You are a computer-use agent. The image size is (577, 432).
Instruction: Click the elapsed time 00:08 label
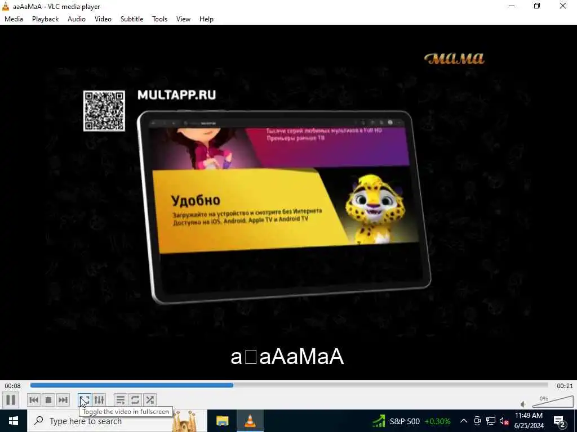click(x=13, y=386)
